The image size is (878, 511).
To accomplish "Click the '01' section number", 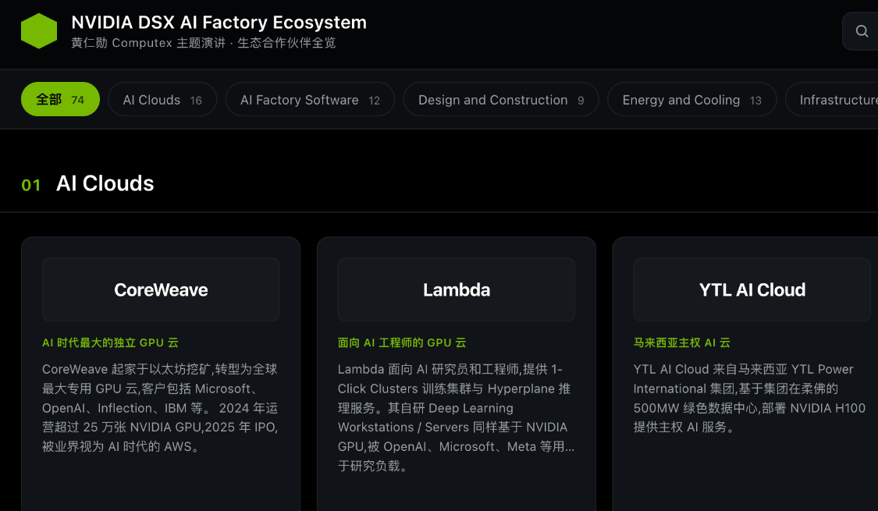I will point(30,185).
